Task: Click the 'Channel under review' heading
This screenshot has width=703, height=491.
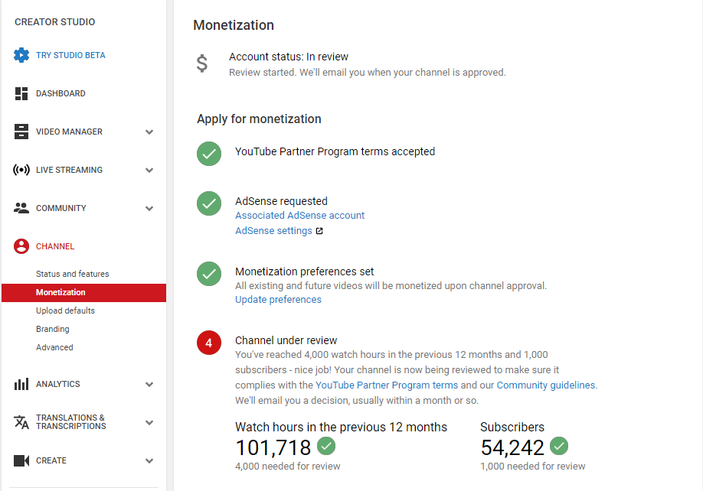Action: click(286, 340)
